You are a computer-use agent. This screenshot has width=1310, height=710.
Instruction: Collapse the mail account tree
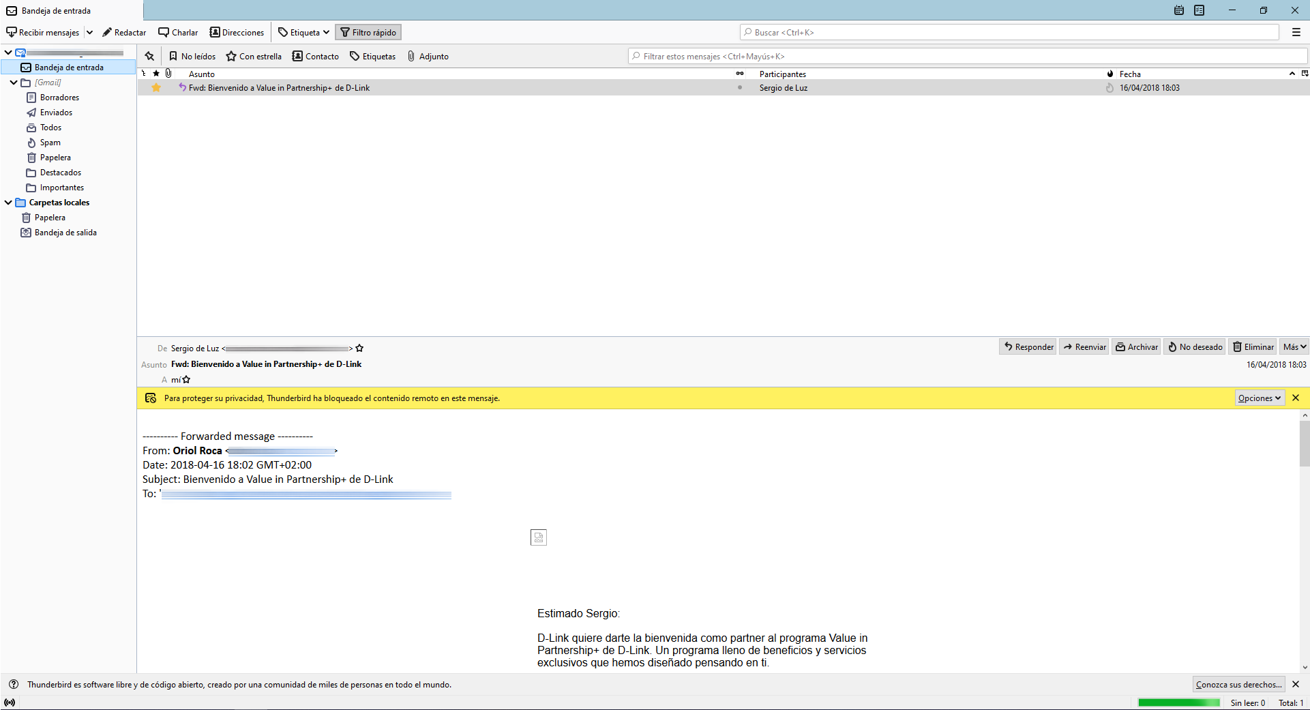pyautogui.click(x=8, y=53)
